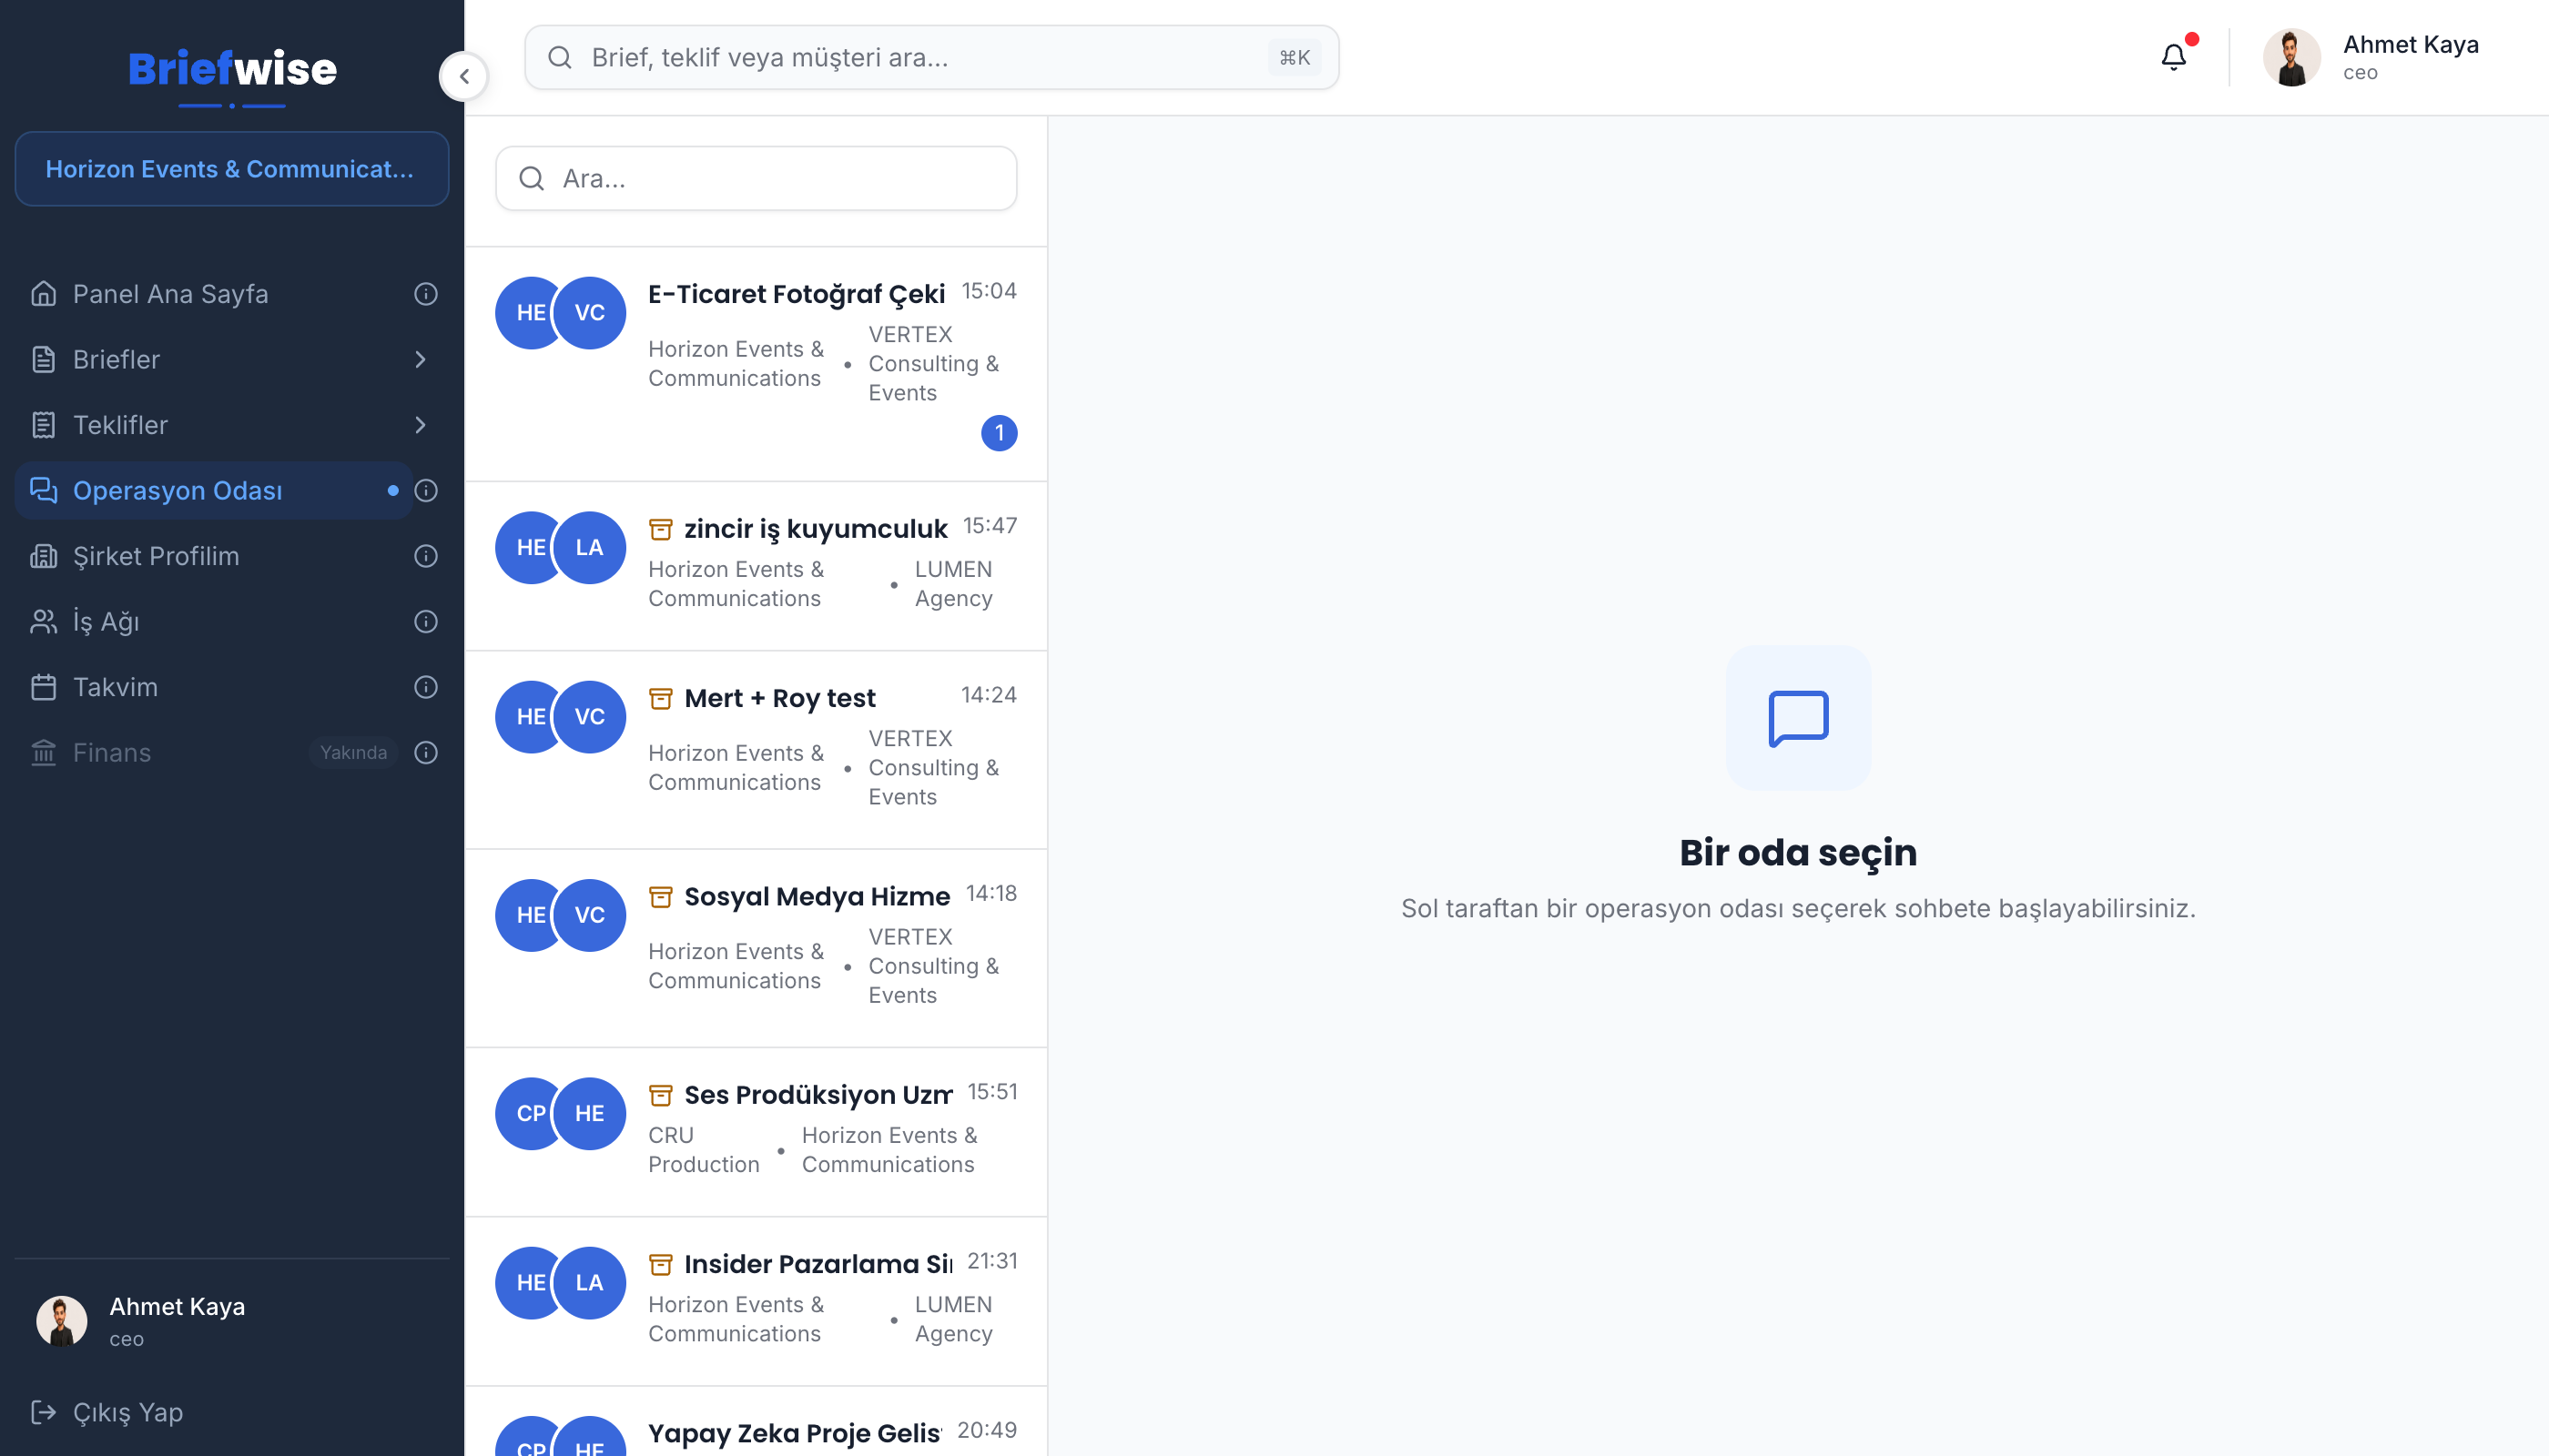Click the home icon of Panel Ana Sayfa
Image resolution: width=2549 pixels, height=1456 pixels.
click(x=43, y=294)
